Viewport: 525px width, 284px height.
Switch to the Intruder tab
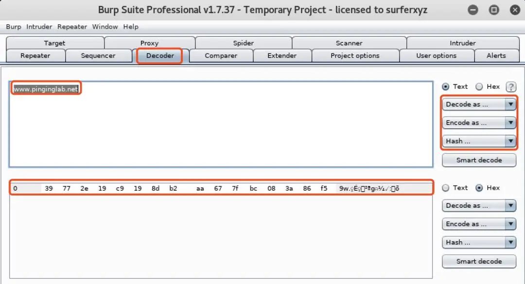tap(462, 43)
